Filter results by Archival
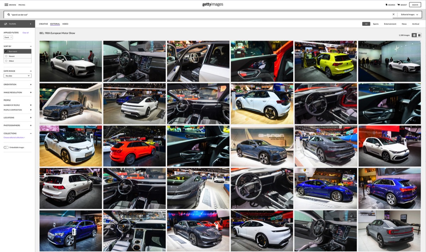The height and width of the screenshot is (252, 426). coord(416,24)
